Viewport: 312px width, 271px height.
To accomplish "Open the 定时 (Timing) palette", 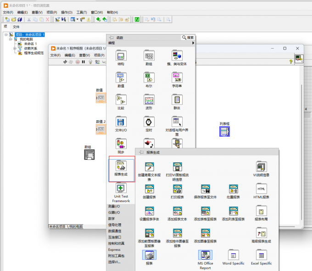I will click(149, 122).
